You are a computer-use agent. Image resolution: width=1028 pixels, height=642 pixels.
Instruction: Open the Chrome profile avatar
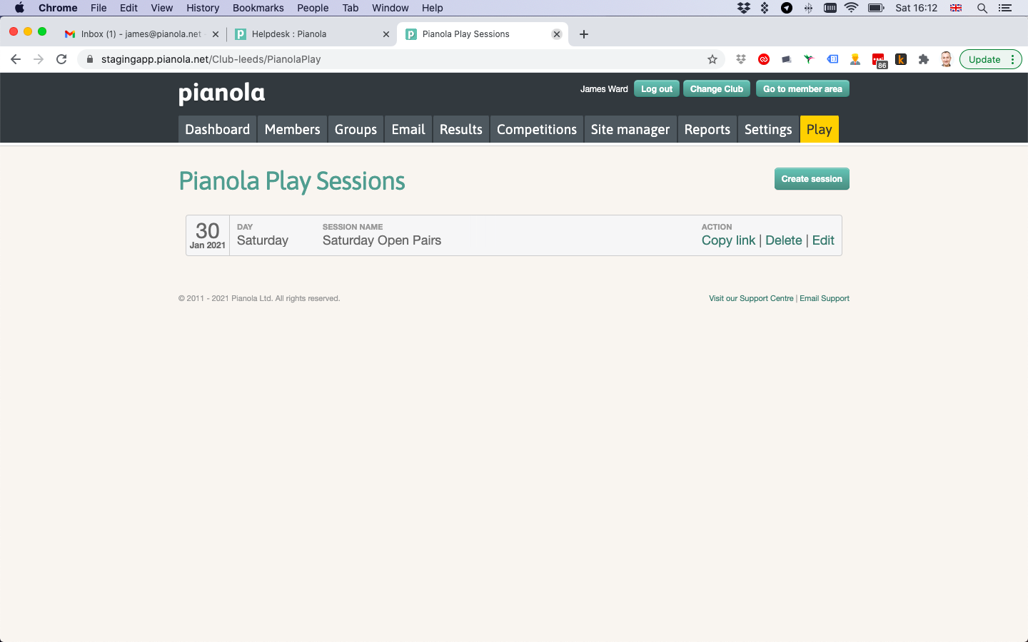[947, 59]
